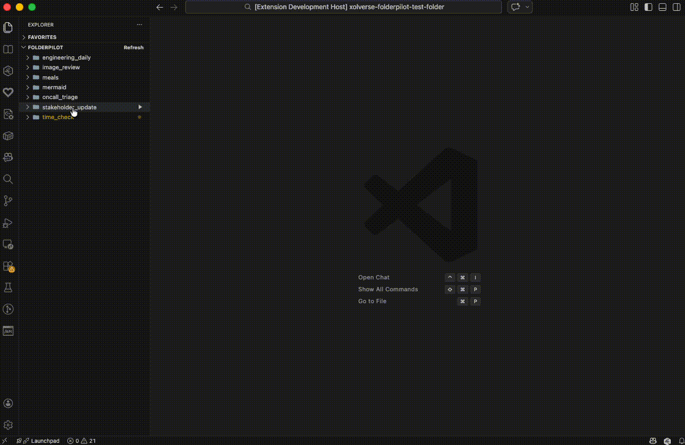
Task: Expand the time_check folder chevron
Action: point(28,117)
